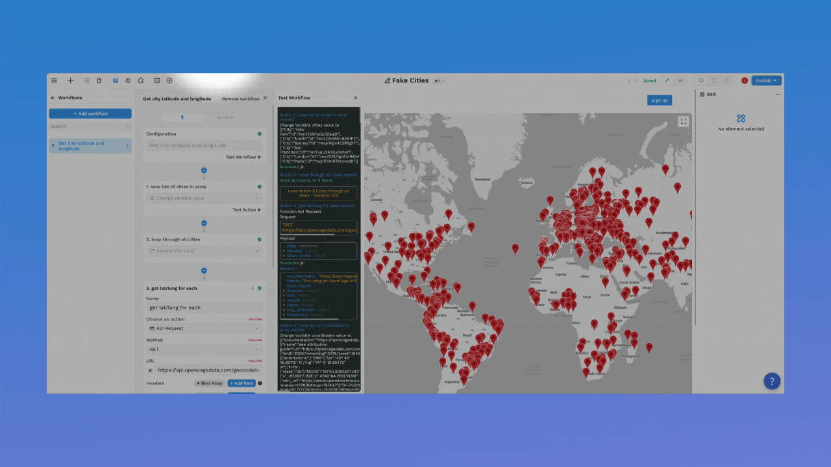Select 'Get city latitude and longitude' workflow
The width and height of the screenshot is (831, 467).
pos(90,146)
